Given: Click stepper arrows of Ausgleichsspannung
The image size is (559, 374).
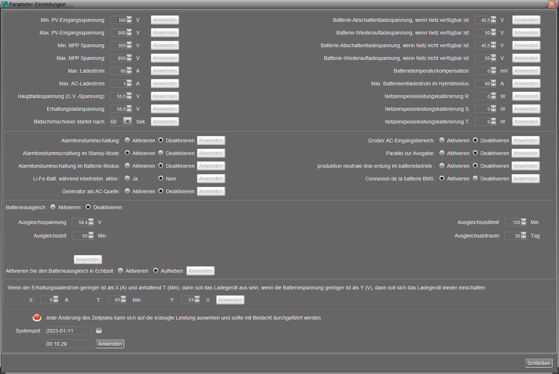Looking at the screenshot, I should [x=91, y=222].
